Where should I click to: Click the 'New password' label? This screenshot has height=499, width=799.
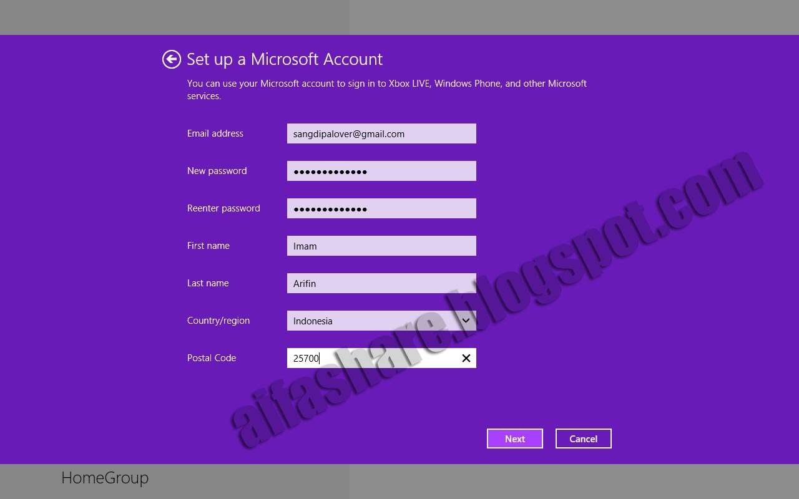pyautogui.click(x=217, y=171)
